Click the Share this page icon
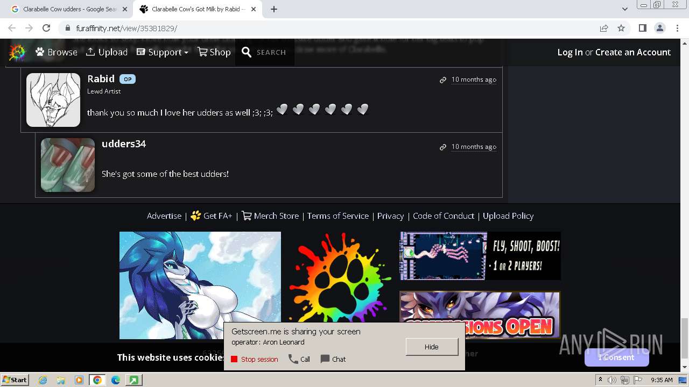The width and height of the screenshot is (689, 387). tap(604, 28)
